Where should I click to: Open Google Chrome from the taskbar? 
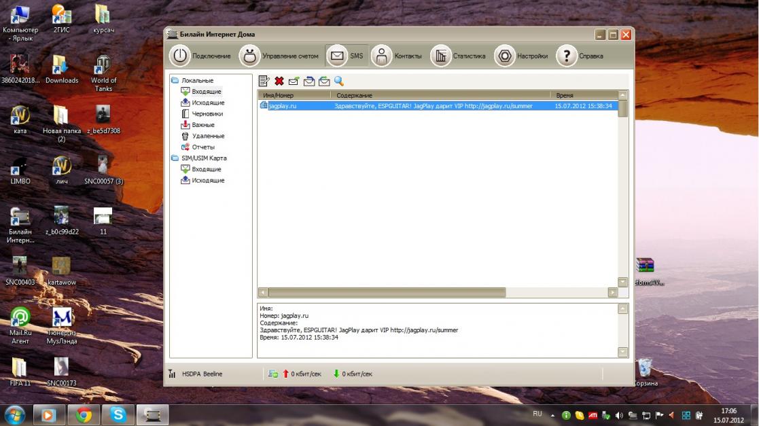84,414
